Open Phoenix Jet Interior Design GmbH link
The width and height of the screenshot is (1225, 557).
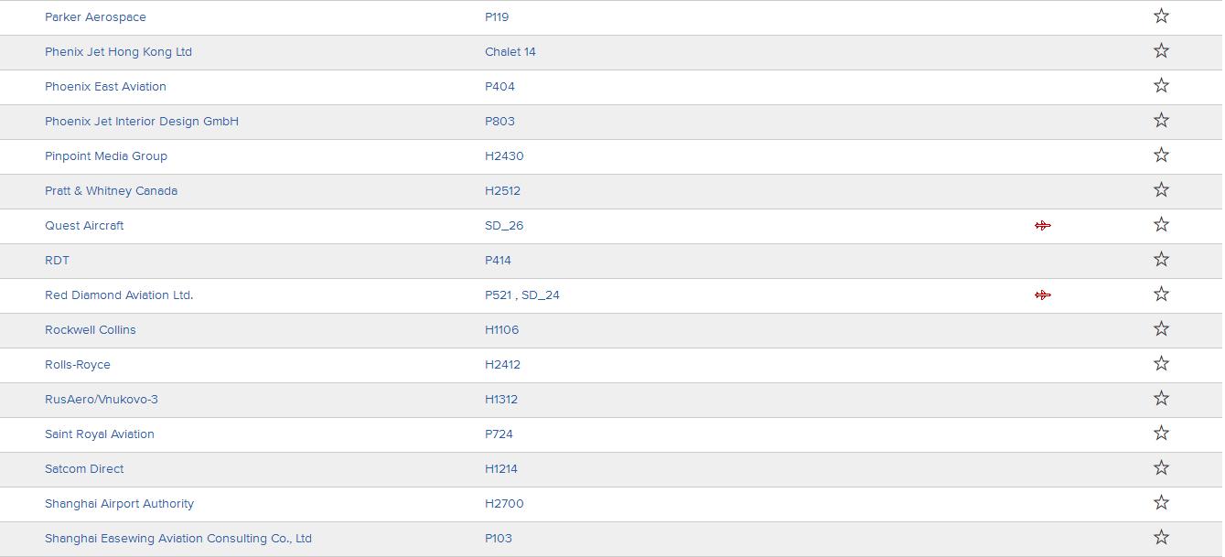[x=142, y=121]
